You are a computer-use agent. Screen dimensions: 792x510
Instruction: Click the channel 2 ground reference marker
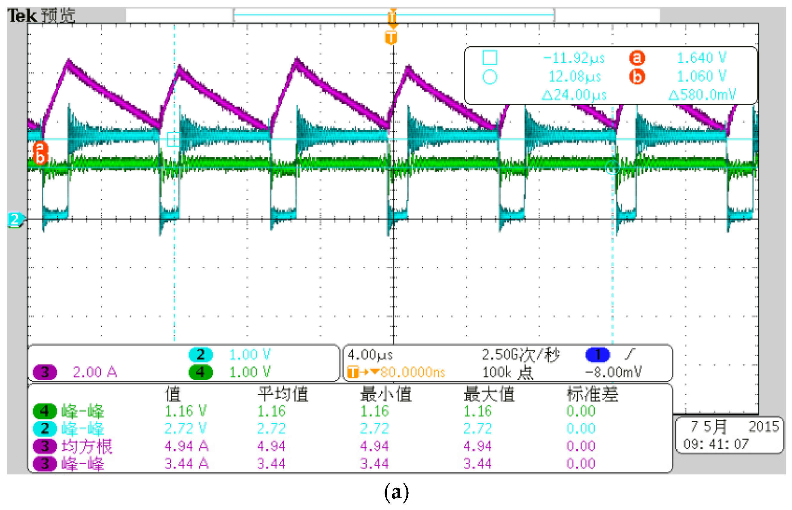tap(15, 219)
